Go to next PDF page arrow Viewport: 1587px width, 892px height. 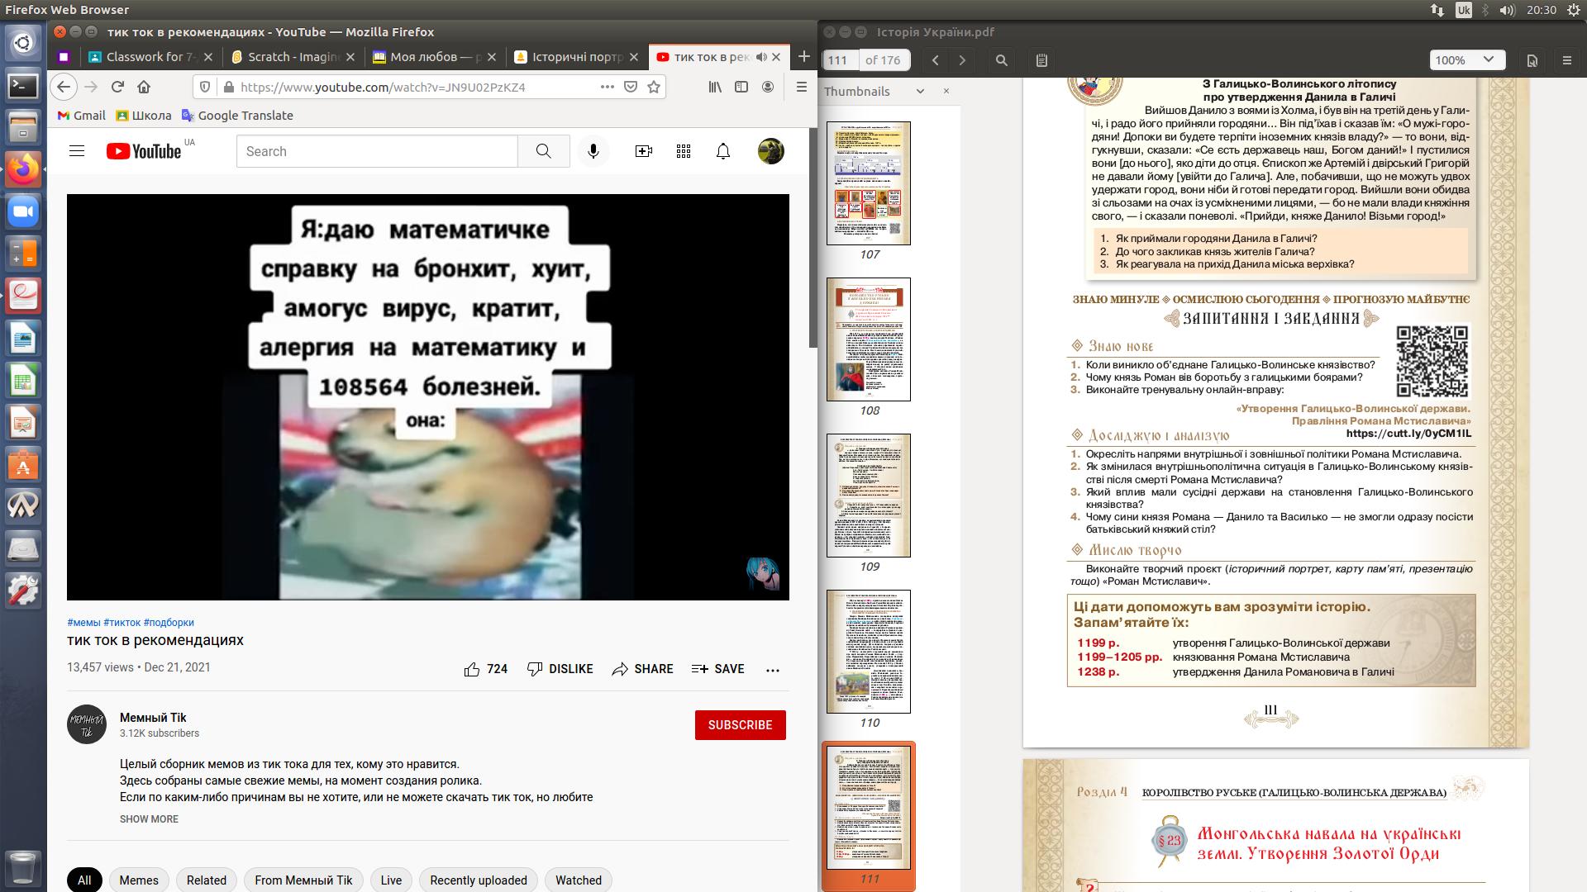(962, 60)
